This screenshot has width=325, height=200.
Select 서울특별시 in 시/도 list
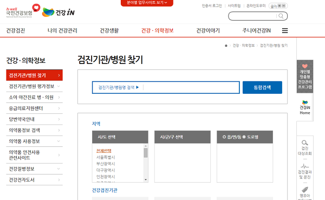click(106, 157)
